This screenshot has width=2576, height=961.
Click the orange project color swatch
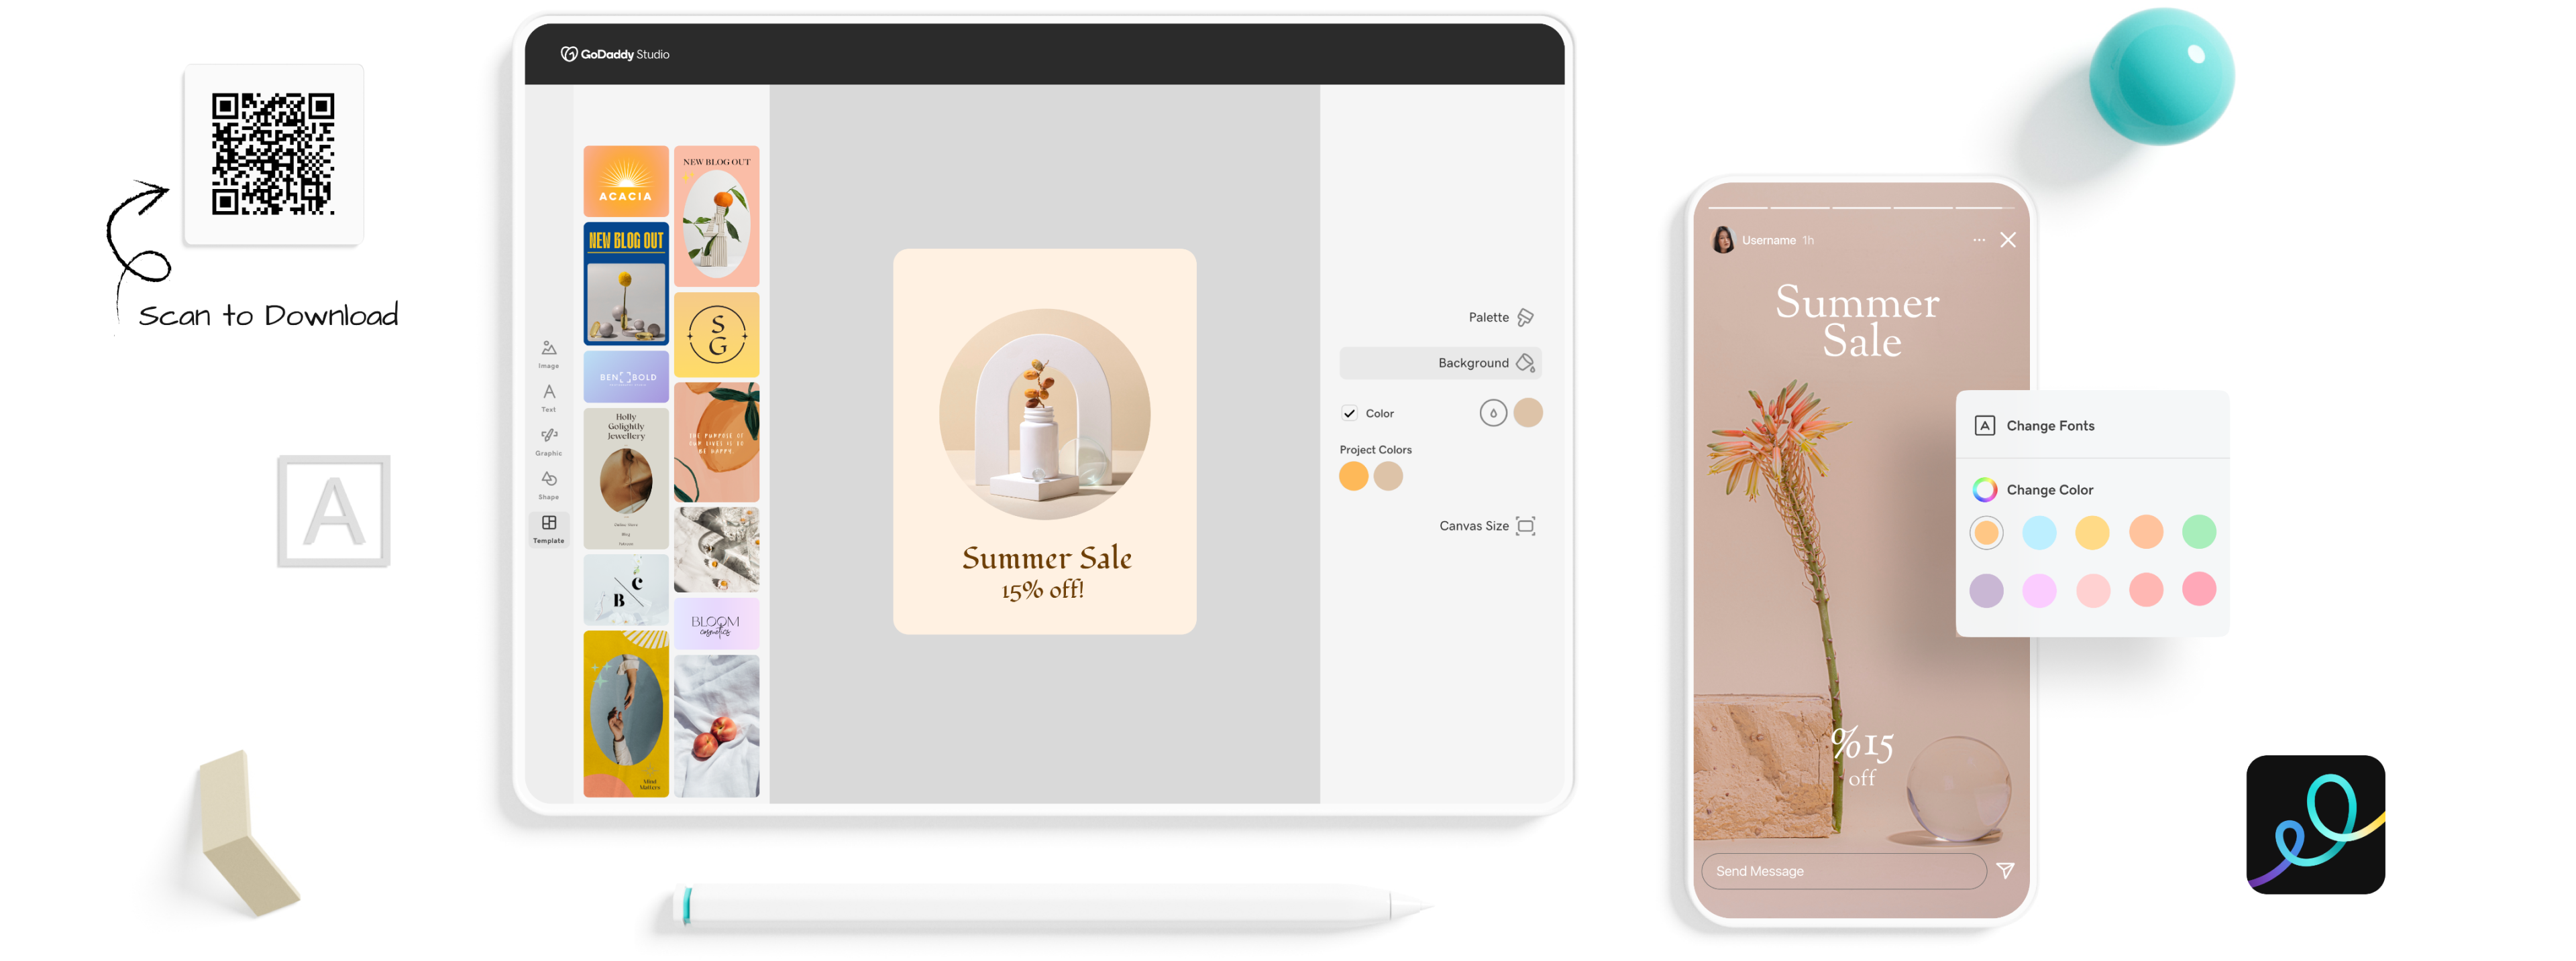click(x=1354, y=477)
